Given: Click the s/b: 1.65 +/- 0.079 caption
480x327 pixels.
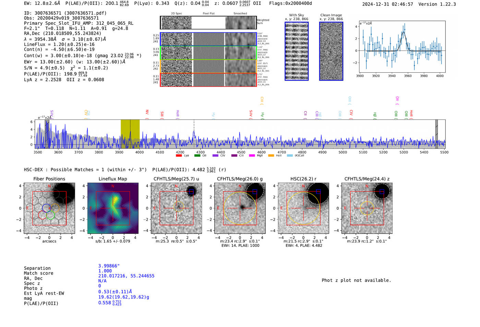Looking at the screenshot, I should pyautogui.click(x=113, y=241).
